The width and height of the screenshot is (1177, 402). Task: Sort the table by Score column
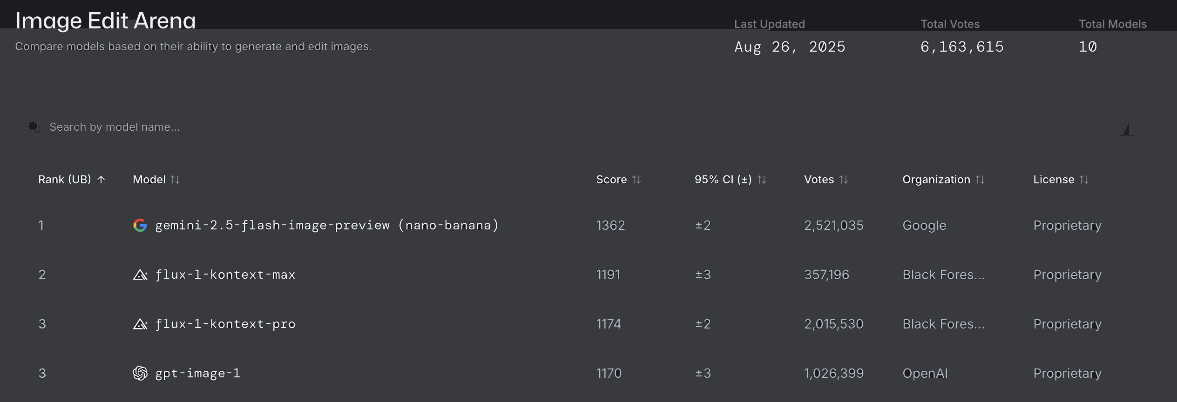(636, 180)
